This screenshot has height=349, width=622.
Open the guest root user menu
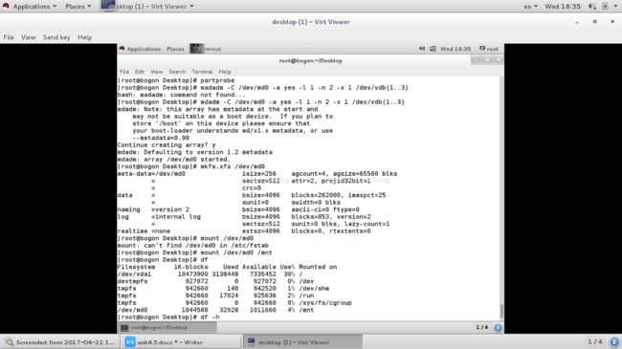[489, 49]
